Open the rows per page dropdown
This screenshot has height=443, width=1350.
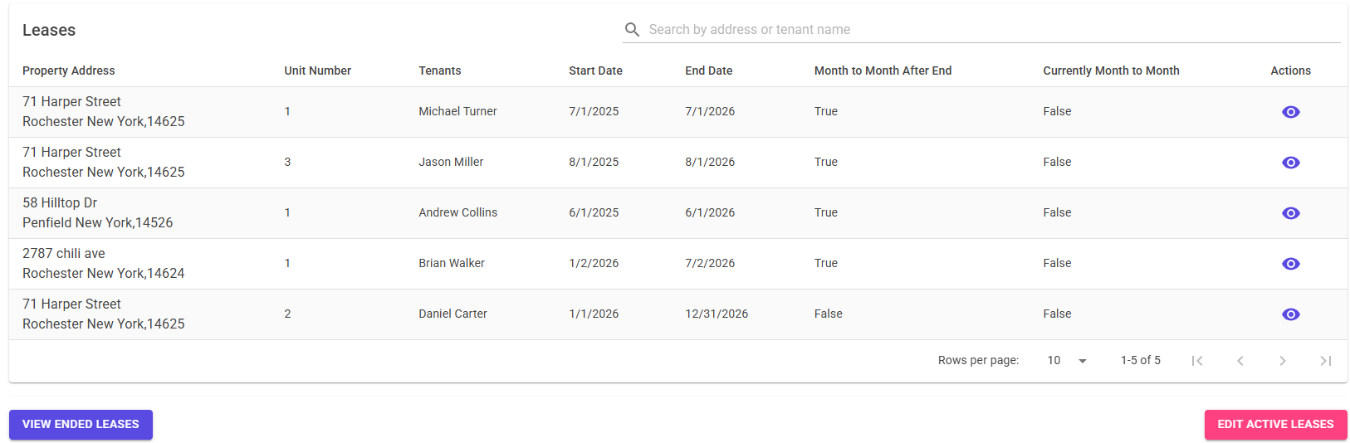tap(1067, 360)
